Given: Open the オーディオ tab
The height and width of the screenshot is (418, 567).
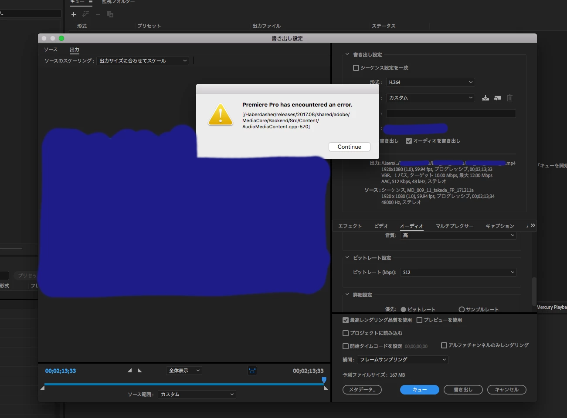Looking at the screenshot, I should tap(412, 226).
